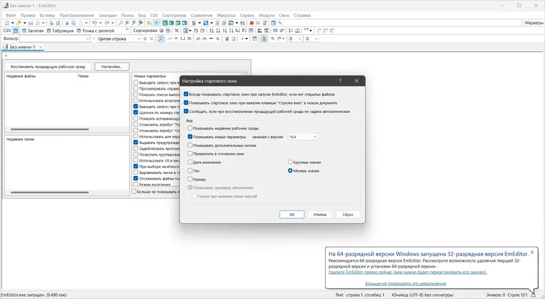Open Сортировка menu

(x=174, y=15)
